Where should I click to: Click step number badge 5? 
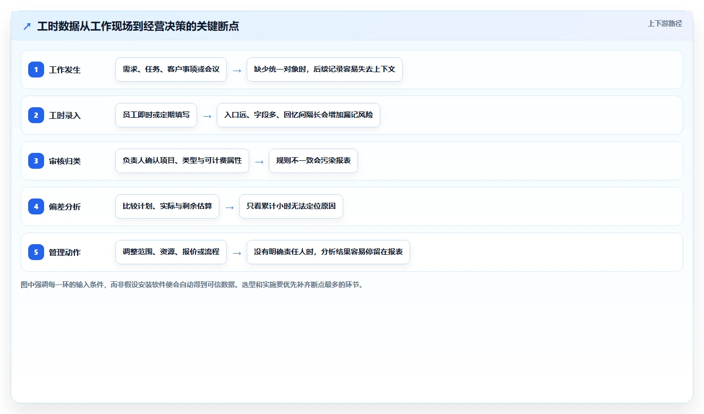(x=36, y=252)
